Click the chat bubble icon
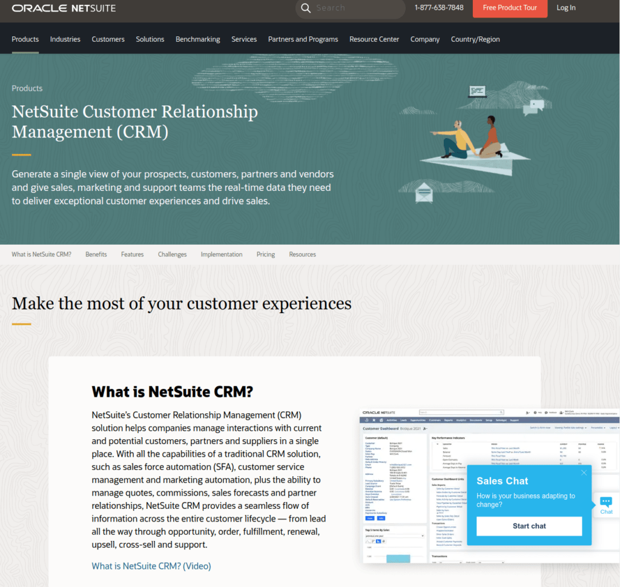 605,505
